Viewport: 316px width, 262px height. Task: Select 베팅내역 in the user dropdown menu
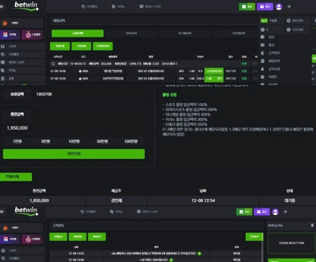pos(274,61)
